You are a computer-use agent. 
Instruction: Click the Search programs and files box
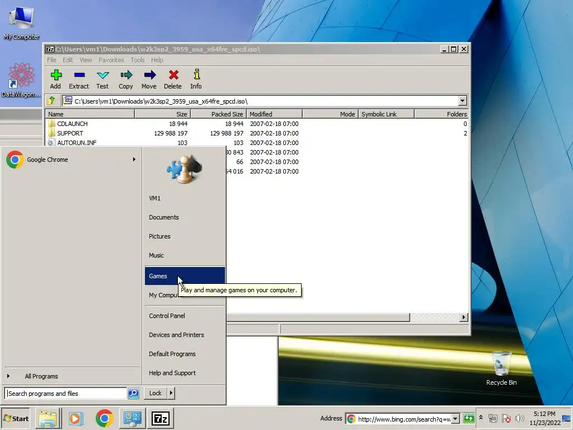click(65, 394)
